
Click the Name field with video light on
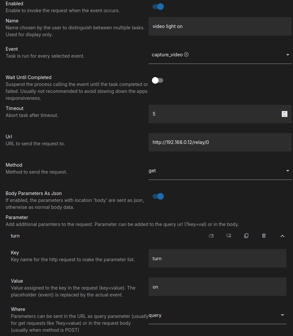pyautogui.click(x=220, y=26)
